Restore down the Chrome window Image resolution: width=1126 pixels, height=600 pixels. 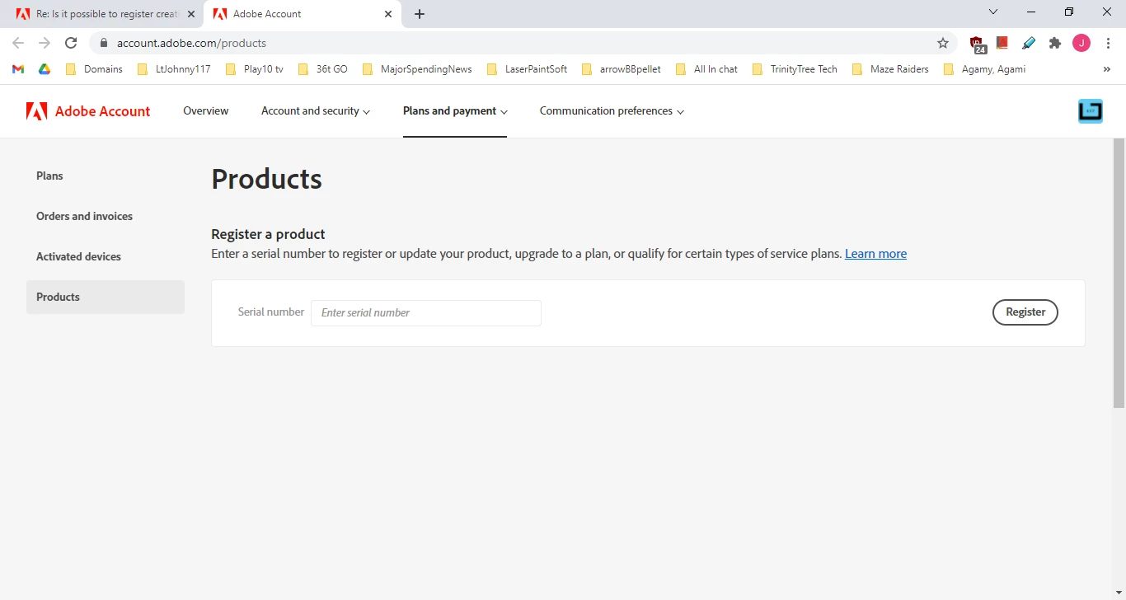click(x=1069, y=12)
